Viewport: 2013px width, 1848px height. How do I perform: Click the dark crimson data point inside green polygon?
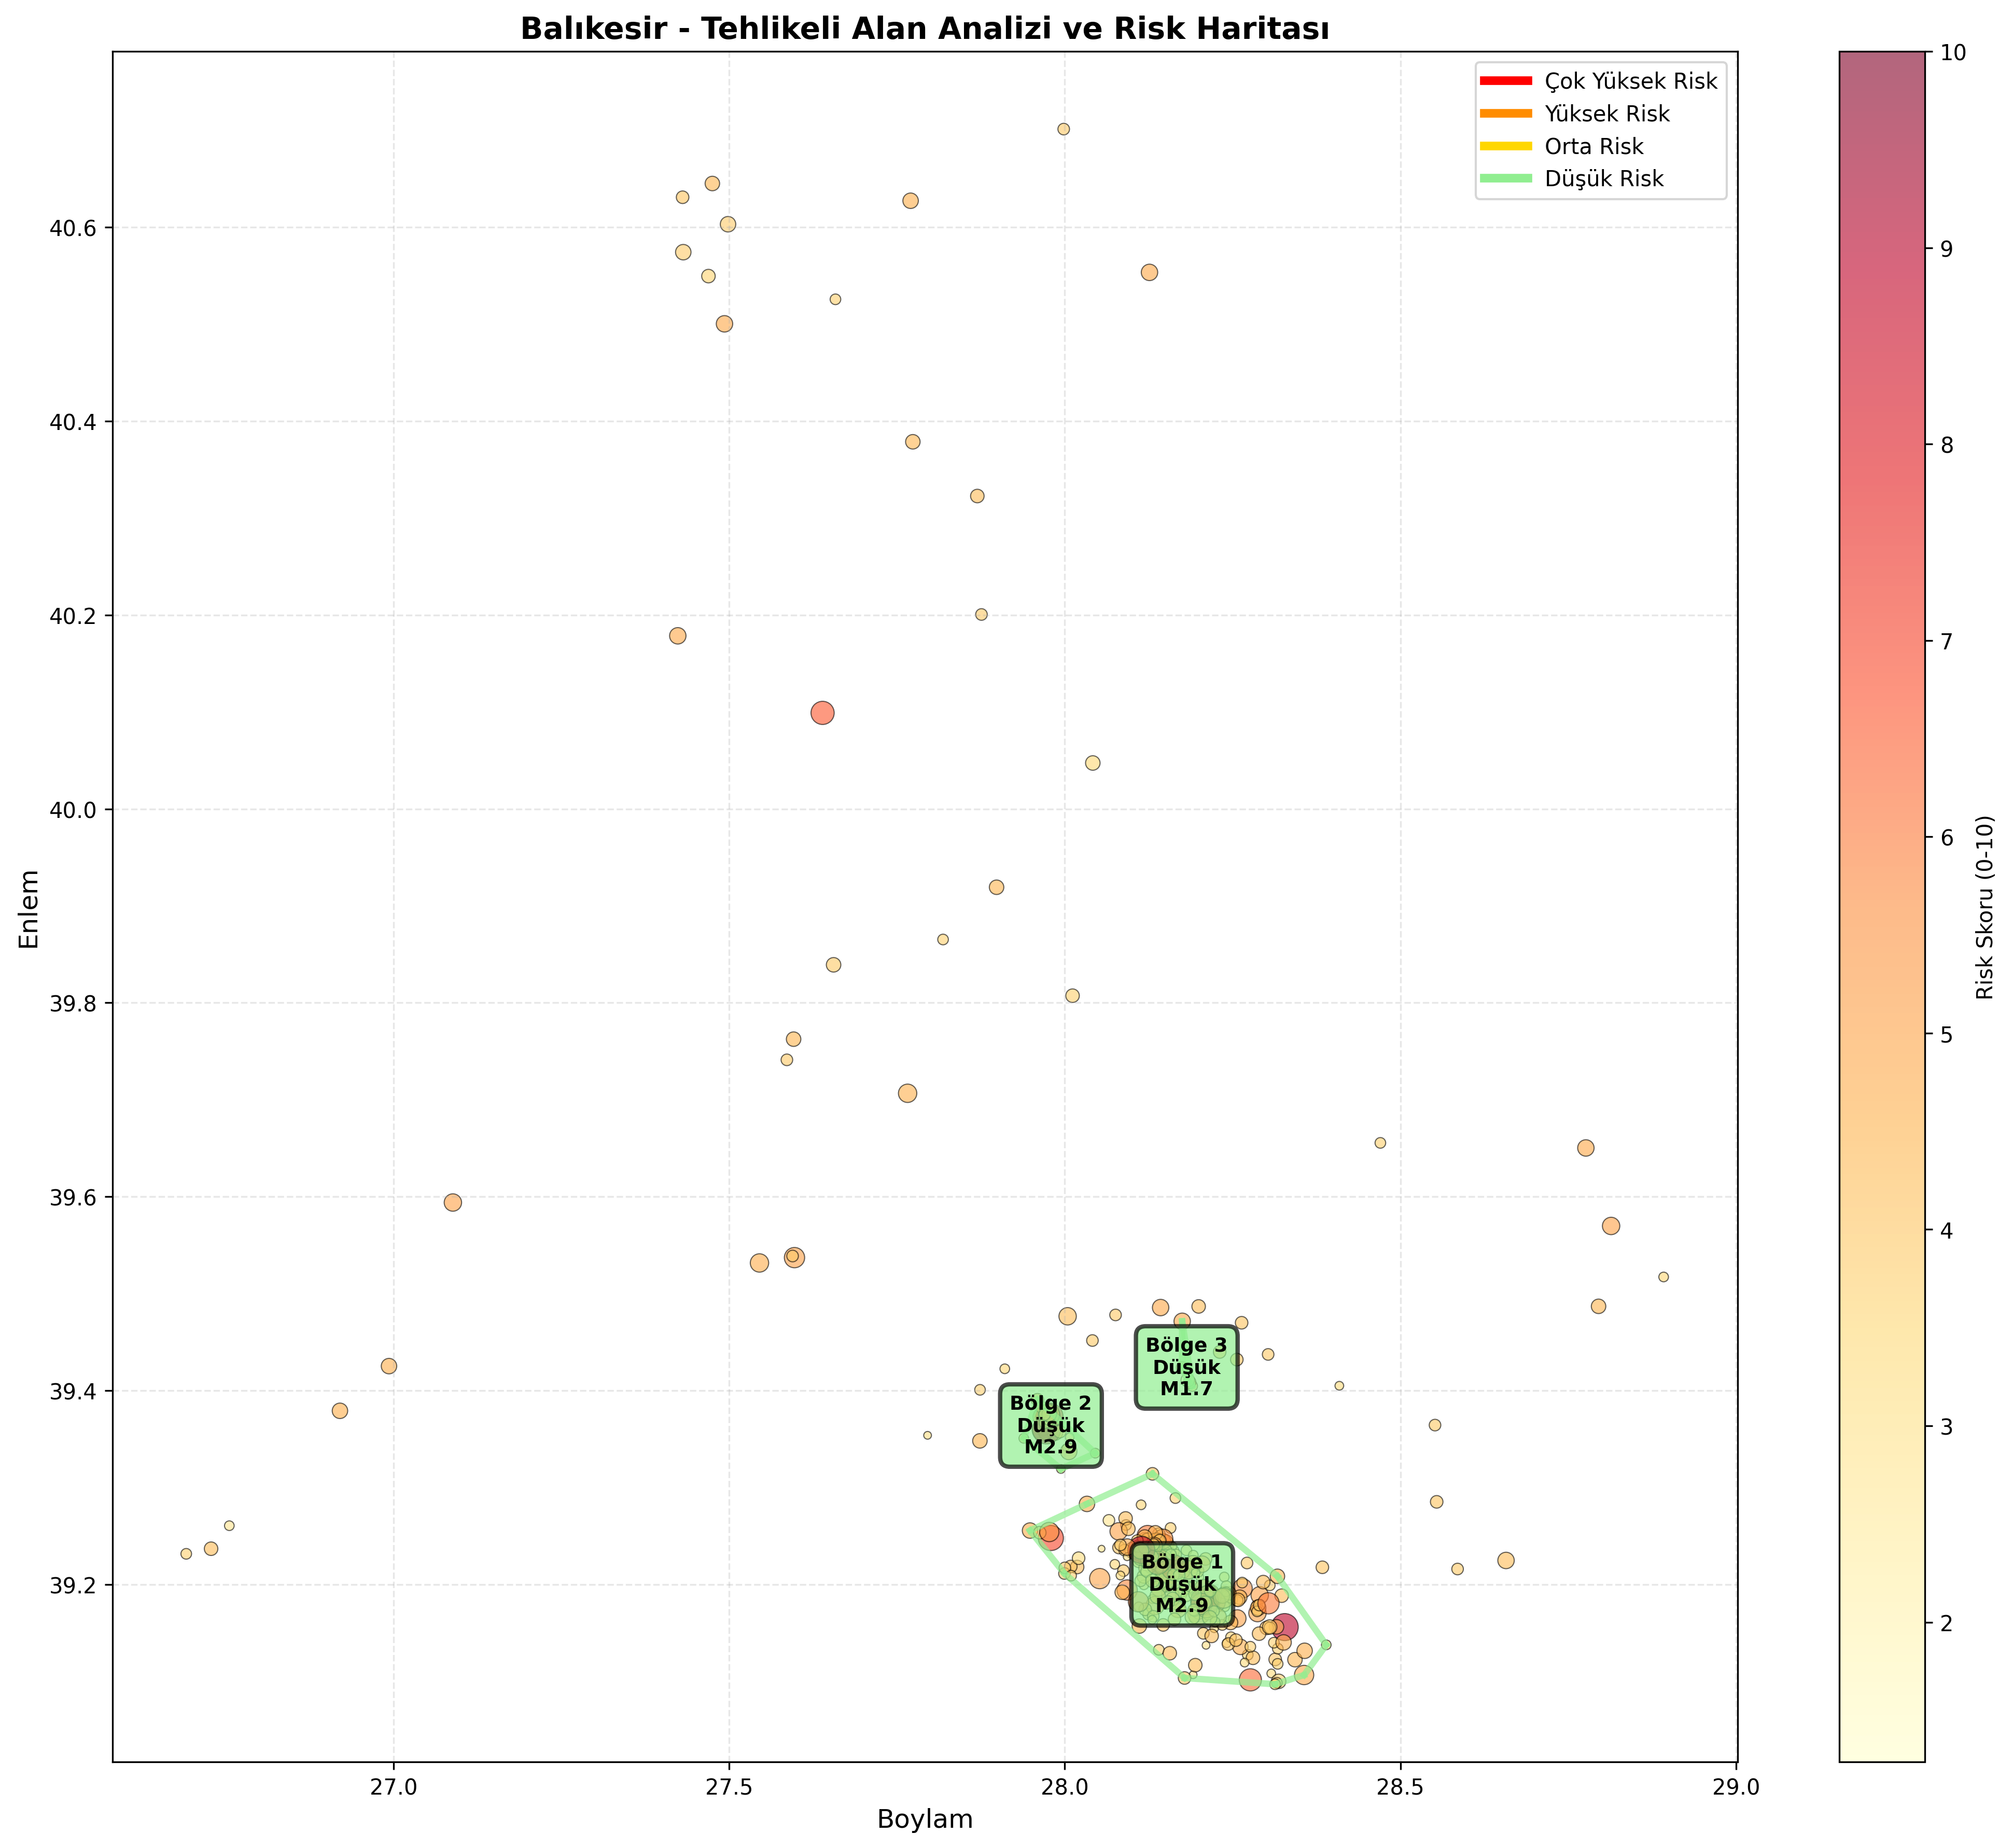(x=1286, y=1627)
